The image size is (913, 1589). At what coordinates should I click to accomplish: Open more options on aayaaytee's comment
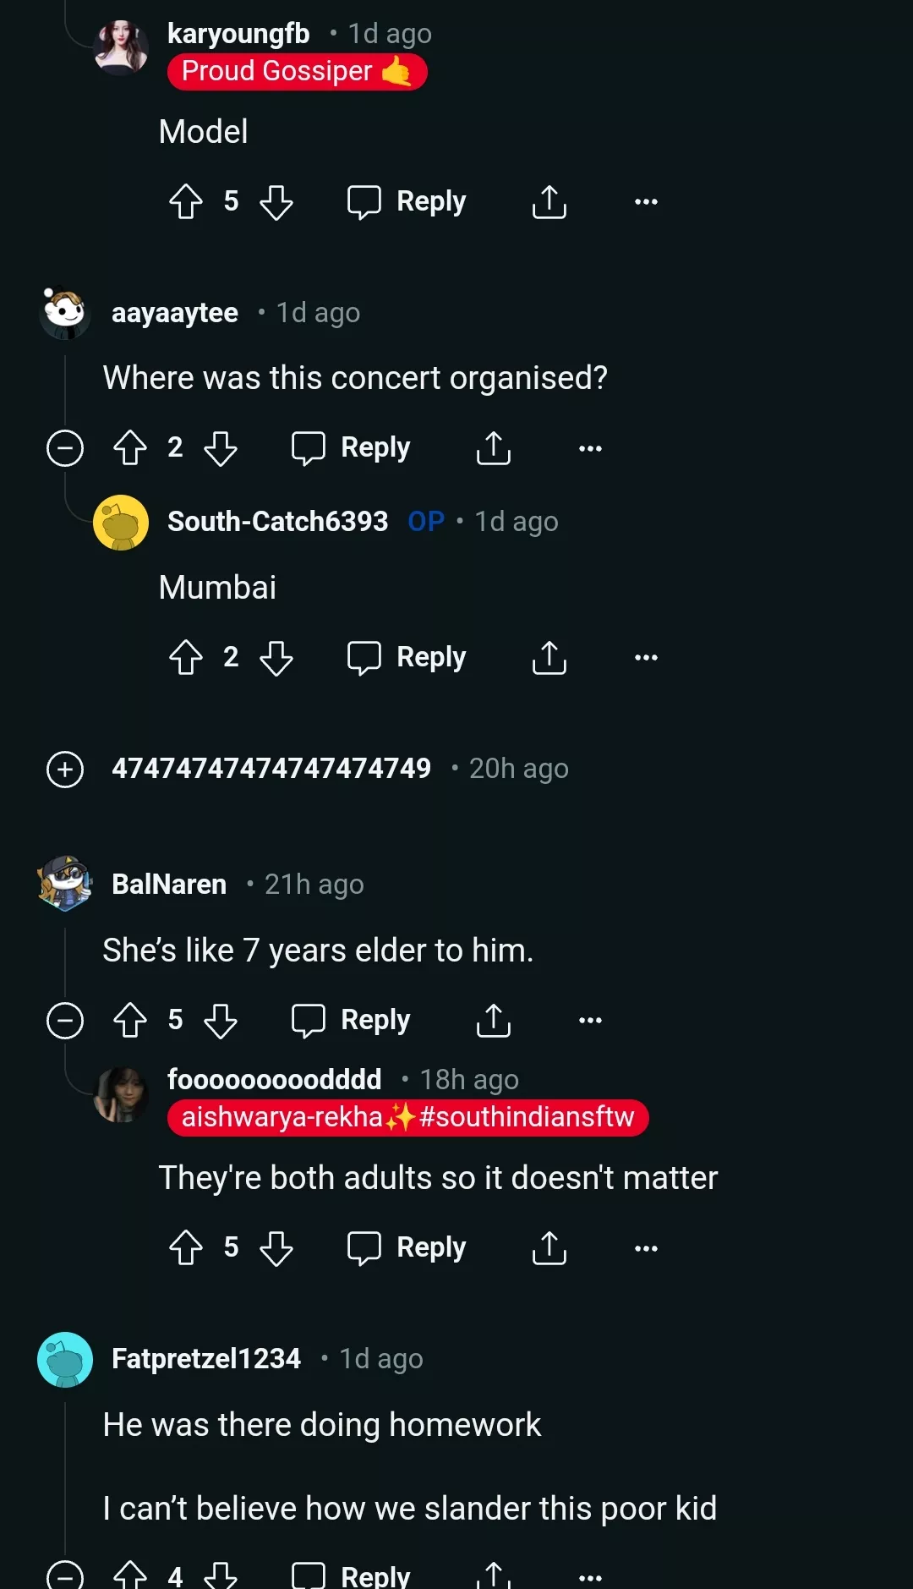coord(590,448)
